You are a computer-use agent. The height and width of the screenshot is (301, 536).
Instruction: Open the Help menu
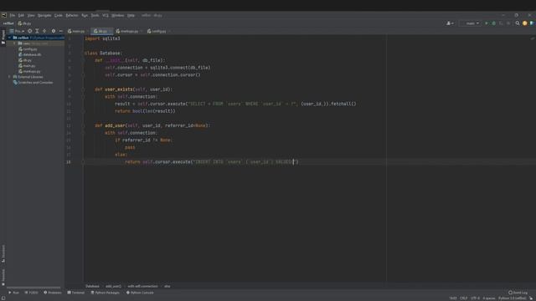131,15
